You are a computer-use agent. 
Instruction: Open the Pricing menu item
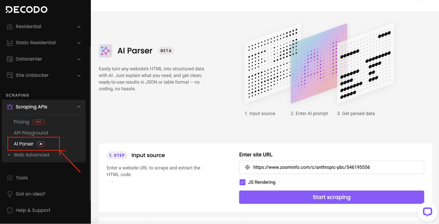click(x=21, y=122)
